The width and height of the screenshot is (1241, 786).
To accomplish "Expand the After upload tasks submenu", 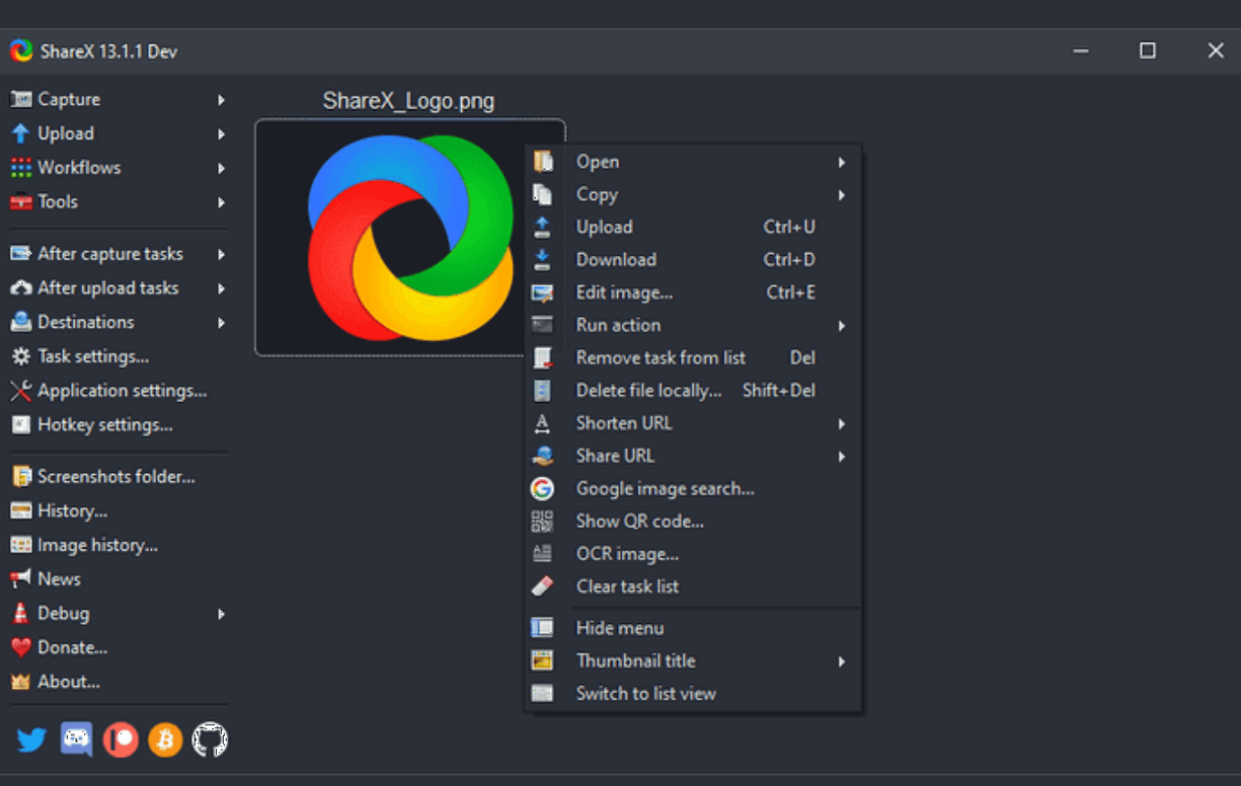I will [x=221, y=288].
